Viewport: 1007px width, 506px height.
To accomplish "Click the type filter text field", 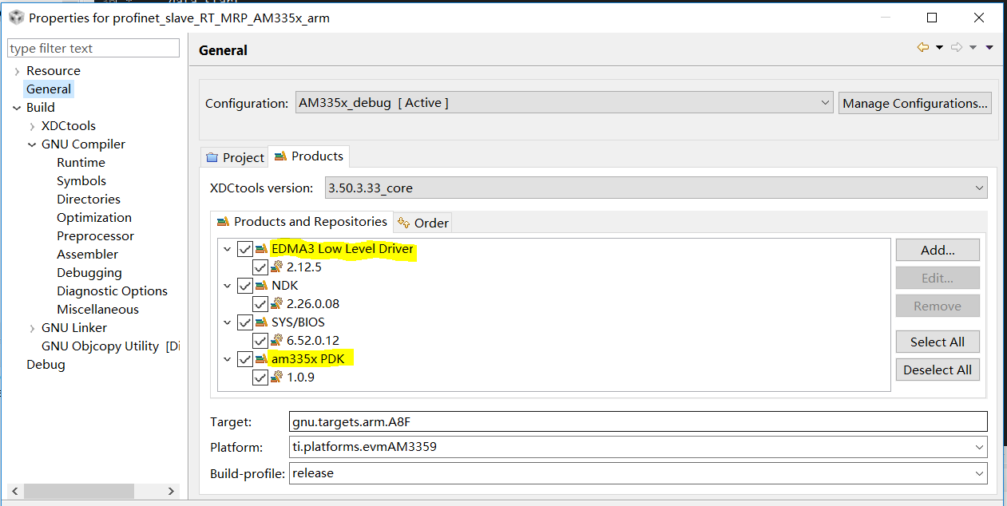I will [93, 49].
